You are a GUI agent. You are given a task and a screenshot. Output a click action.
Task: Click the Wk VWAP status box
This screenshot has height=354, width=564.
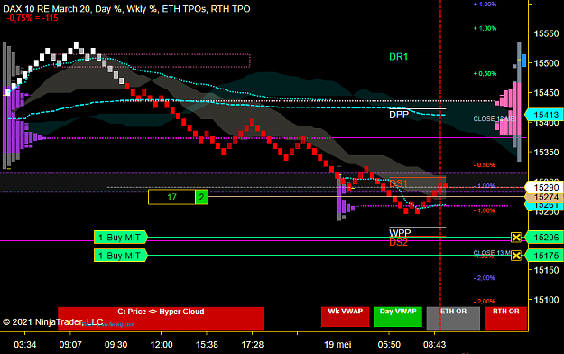(x=345, y=317)
